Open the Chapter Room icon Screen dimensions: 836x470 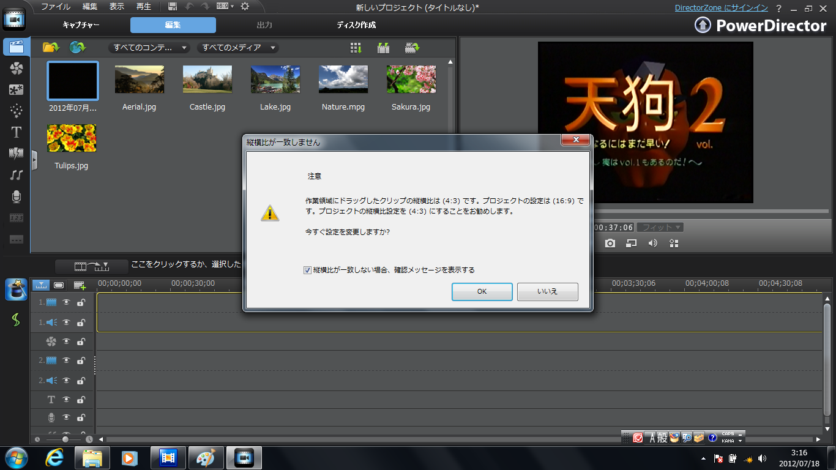tap(16, 218)
